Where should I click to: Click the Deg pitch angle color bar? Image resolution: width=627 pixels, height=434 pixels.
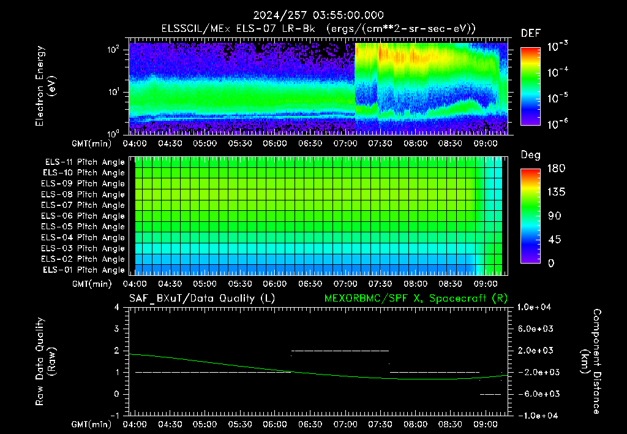click(530, 216)
